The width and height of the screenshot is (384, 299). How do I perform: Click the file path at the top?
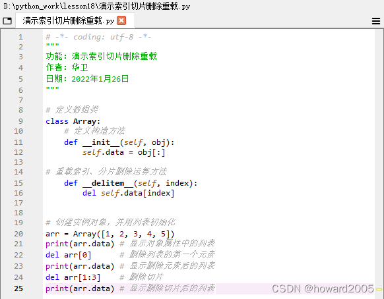pyautogui.click(x=97, y=7)
